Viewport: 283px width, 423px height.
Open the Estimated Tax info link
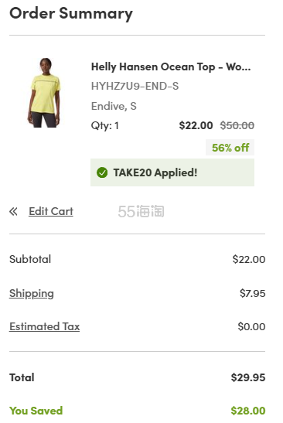click(45, 326)
